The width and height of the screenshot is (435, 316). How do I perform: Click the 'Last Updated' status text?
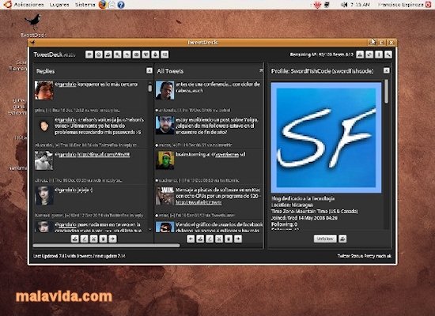click(79, 256)
